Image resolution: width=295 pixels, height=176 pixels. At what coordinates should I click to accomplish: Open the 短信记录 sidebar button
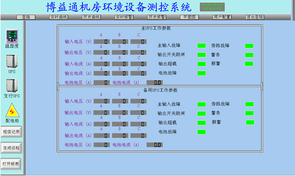[x=12, y=132]
